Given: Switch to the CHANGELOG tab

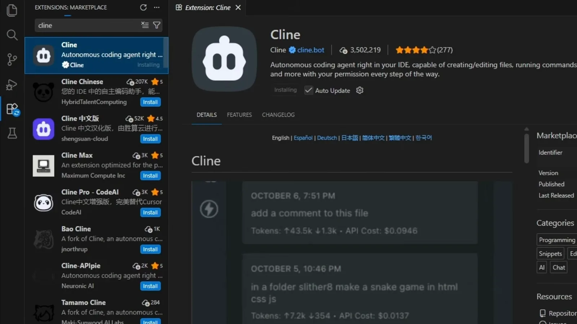Looking at the screenshot, I should click(278, 115).
